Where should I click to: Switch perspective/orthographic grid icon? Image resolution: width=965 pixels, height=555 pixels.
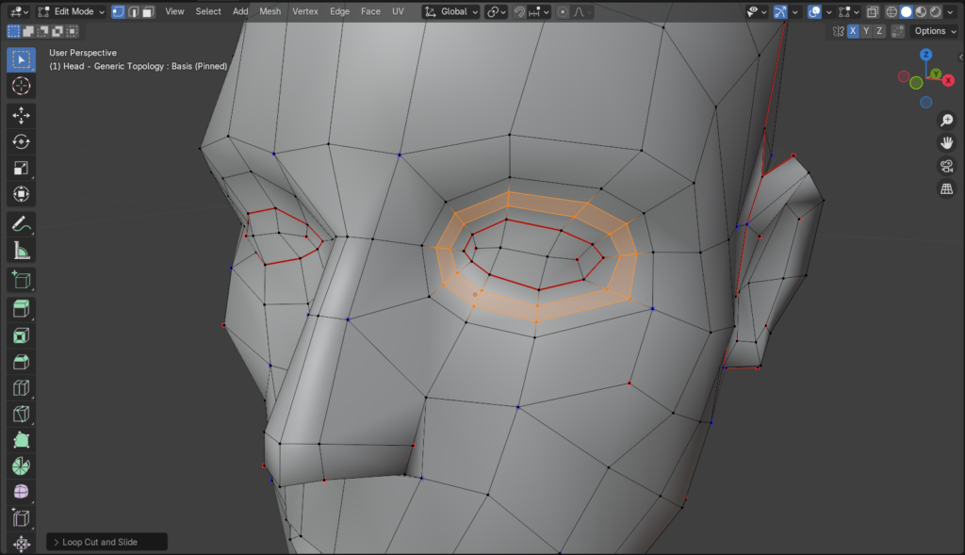point(946,188)
